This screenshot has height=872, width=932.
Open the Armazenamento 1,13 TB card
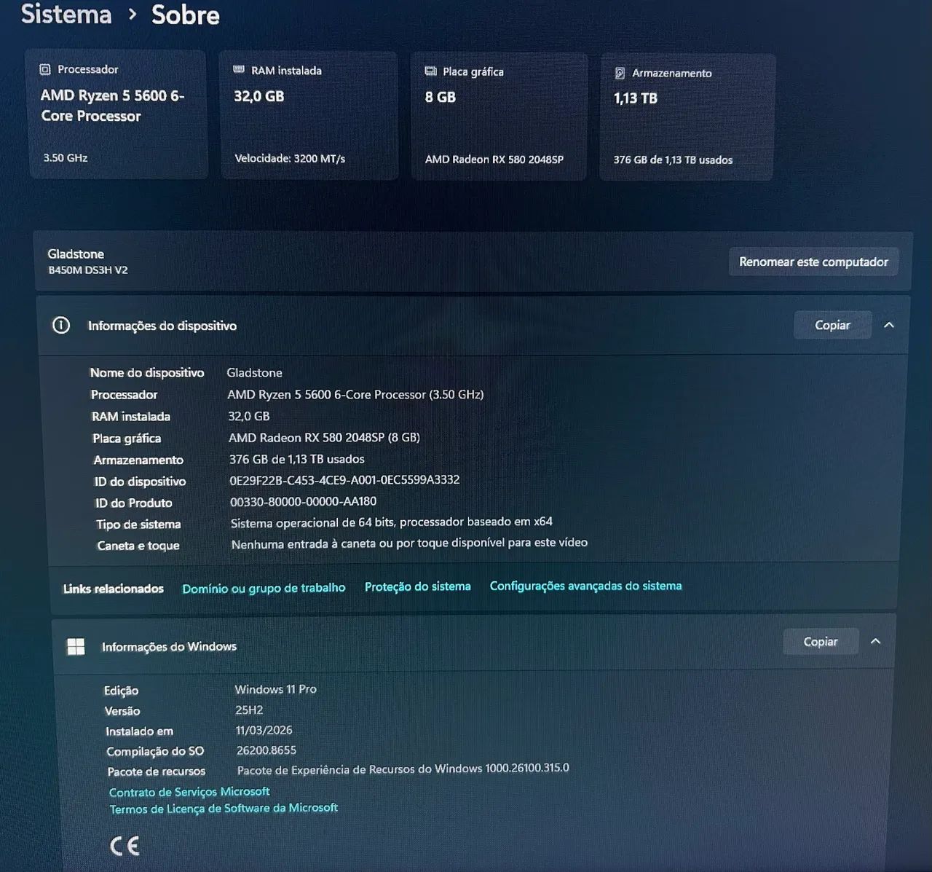pyautogui.click(x=687, y=117)
